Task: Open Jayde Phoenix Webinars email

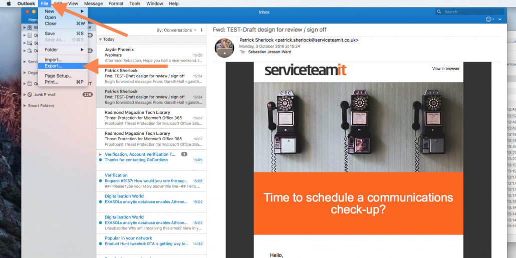Action: pos(151,55)
